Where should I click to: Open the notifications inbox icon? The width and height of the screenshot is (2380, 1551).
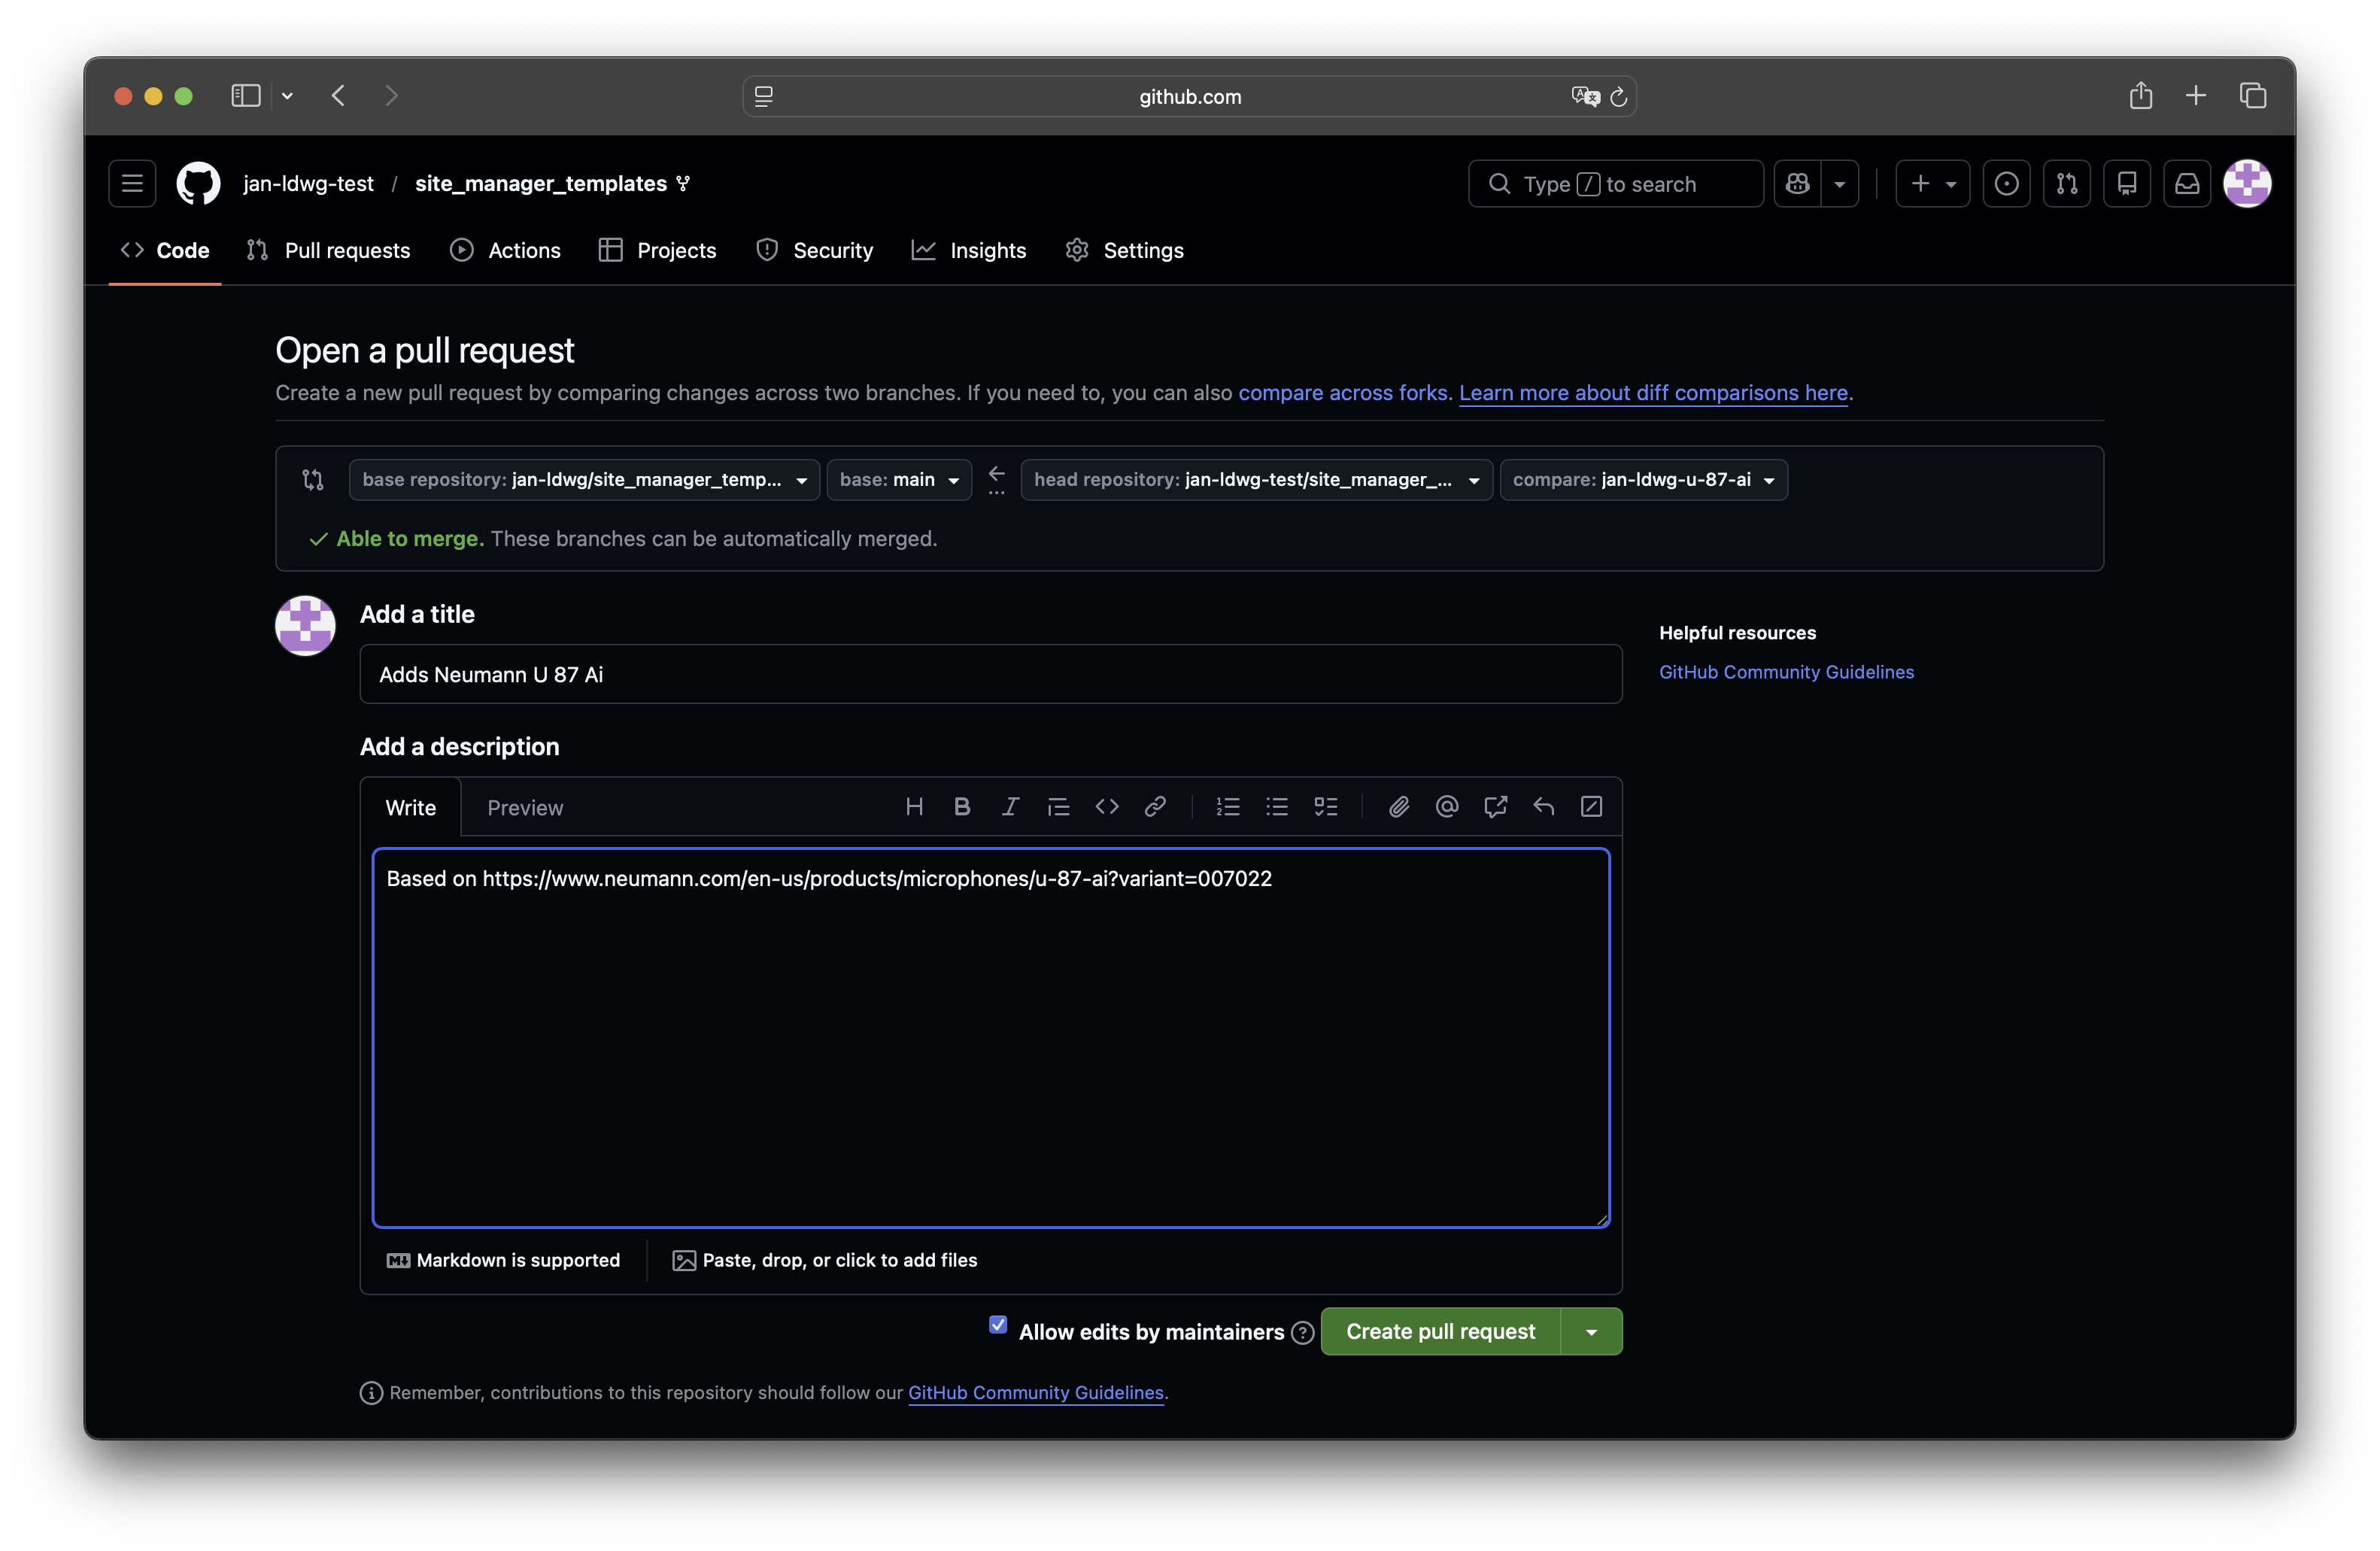(x=2187, y=184)
